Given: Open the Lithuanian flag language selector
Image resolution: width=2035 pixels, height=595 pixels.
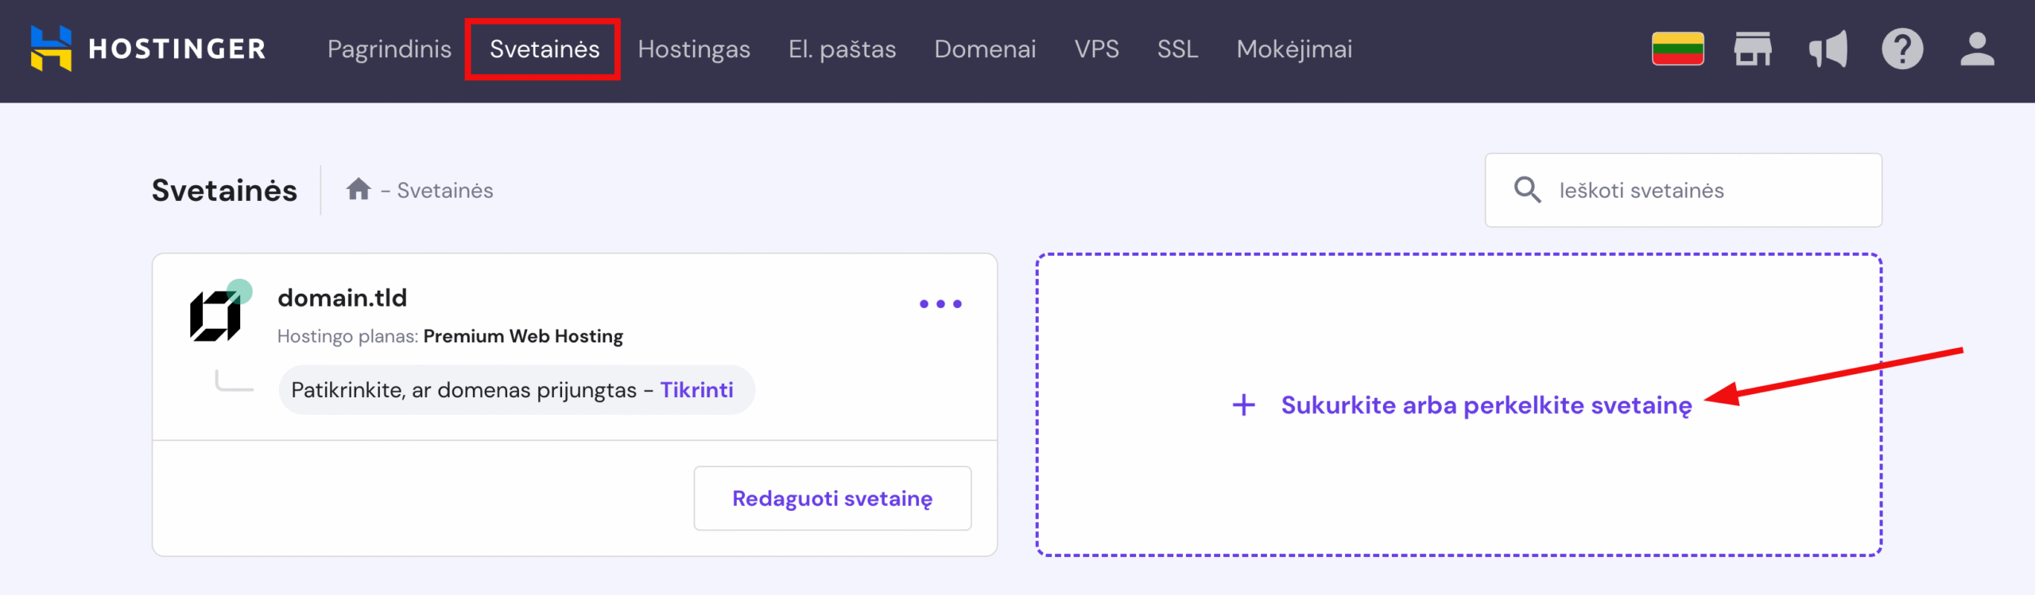Looking at the screenshot, I should point(1677,48).
